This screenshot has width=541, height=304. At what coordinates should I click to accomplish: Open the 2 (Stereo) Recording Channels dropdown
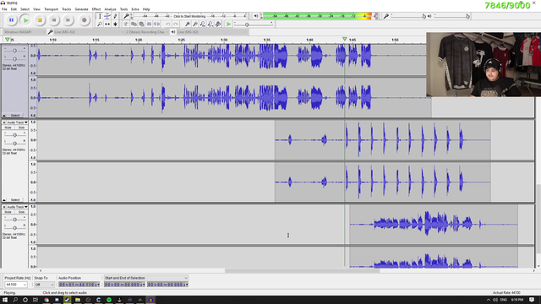click(x=147, y=32)
